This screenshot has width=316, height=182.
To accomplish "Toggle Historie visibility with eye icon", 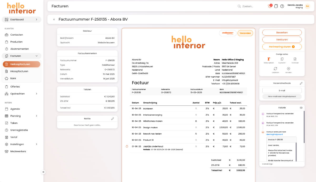I will 301,108.
